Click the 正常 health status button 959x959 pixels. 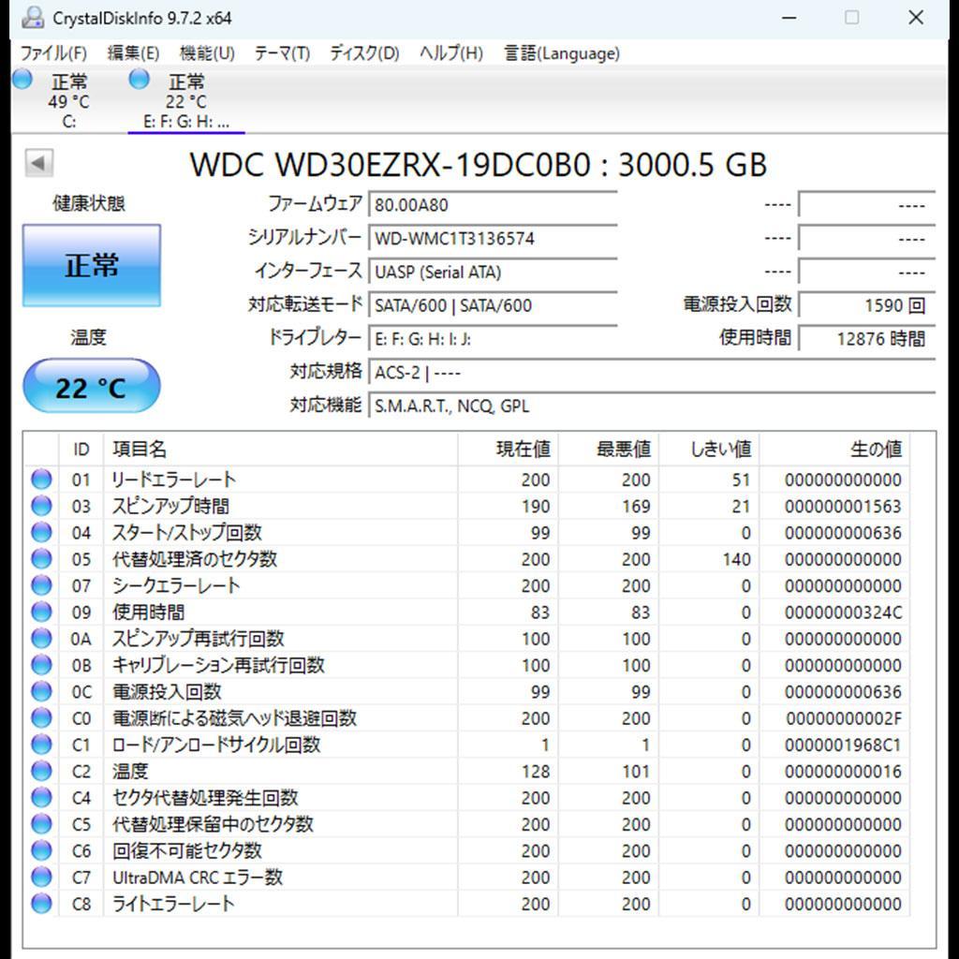pyautogui.click(x=91, y=265)
